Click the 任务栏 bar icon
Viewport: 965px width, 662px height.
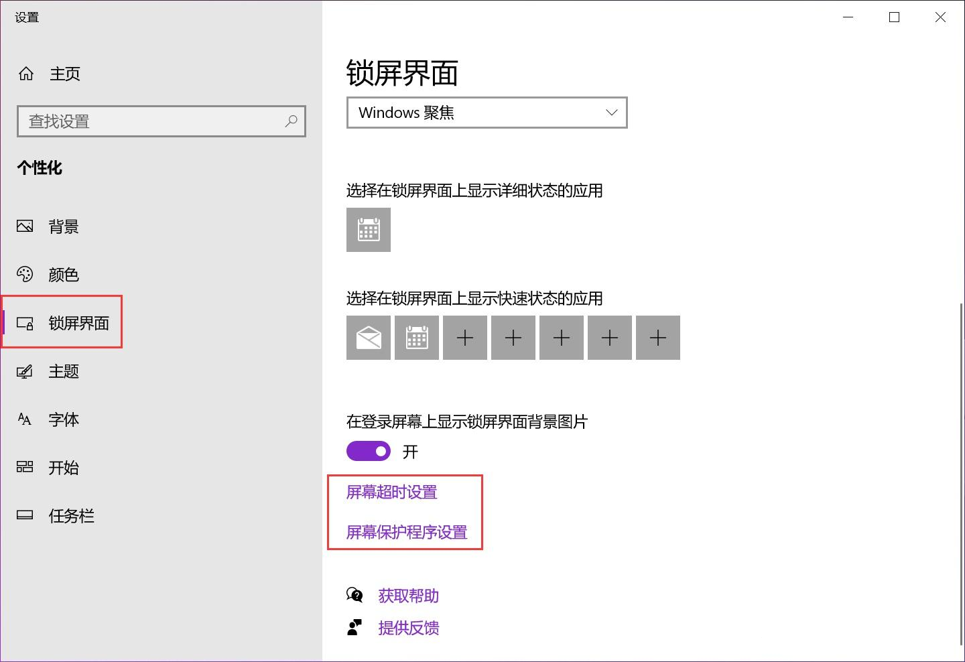25,515
